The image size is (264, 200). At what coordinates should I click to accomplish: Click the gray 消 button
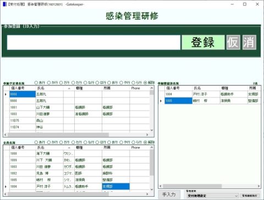(249, 42)
